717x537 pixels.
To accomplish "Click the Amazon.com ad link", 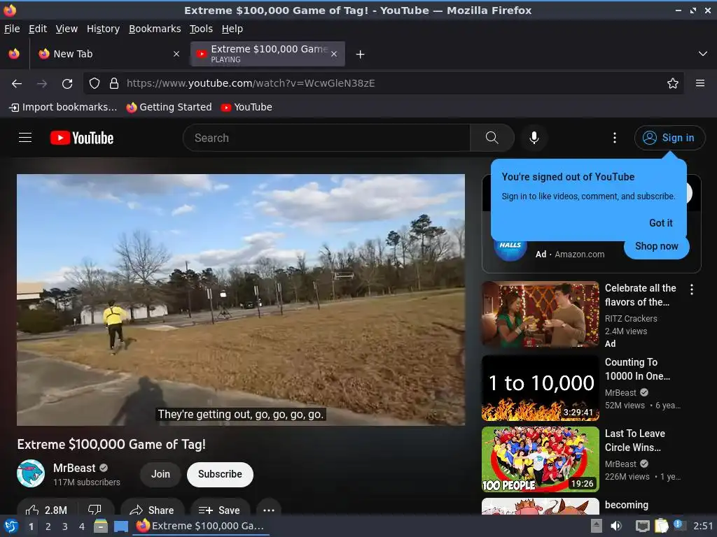I will click(579, 255).
